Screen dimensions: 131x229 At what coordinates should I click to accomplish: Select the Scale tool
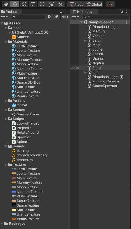tap(33, 4)
